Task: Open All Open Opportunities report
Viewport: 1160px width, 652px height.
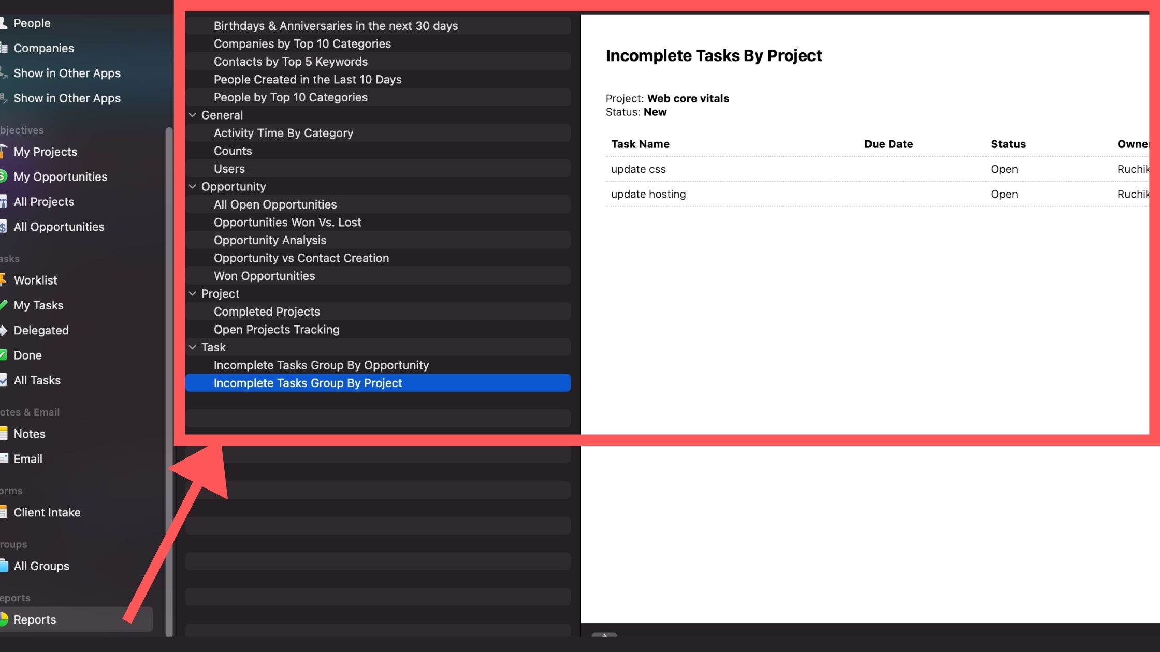Action: 378,204
